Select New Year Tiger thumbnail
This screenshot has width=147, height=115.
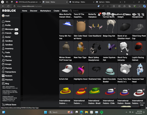(81, 48)
